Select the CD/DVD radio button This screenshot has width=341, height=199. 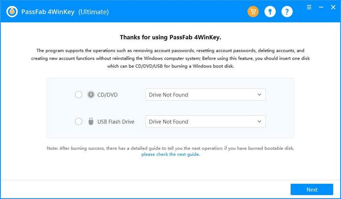click(79, 95)
